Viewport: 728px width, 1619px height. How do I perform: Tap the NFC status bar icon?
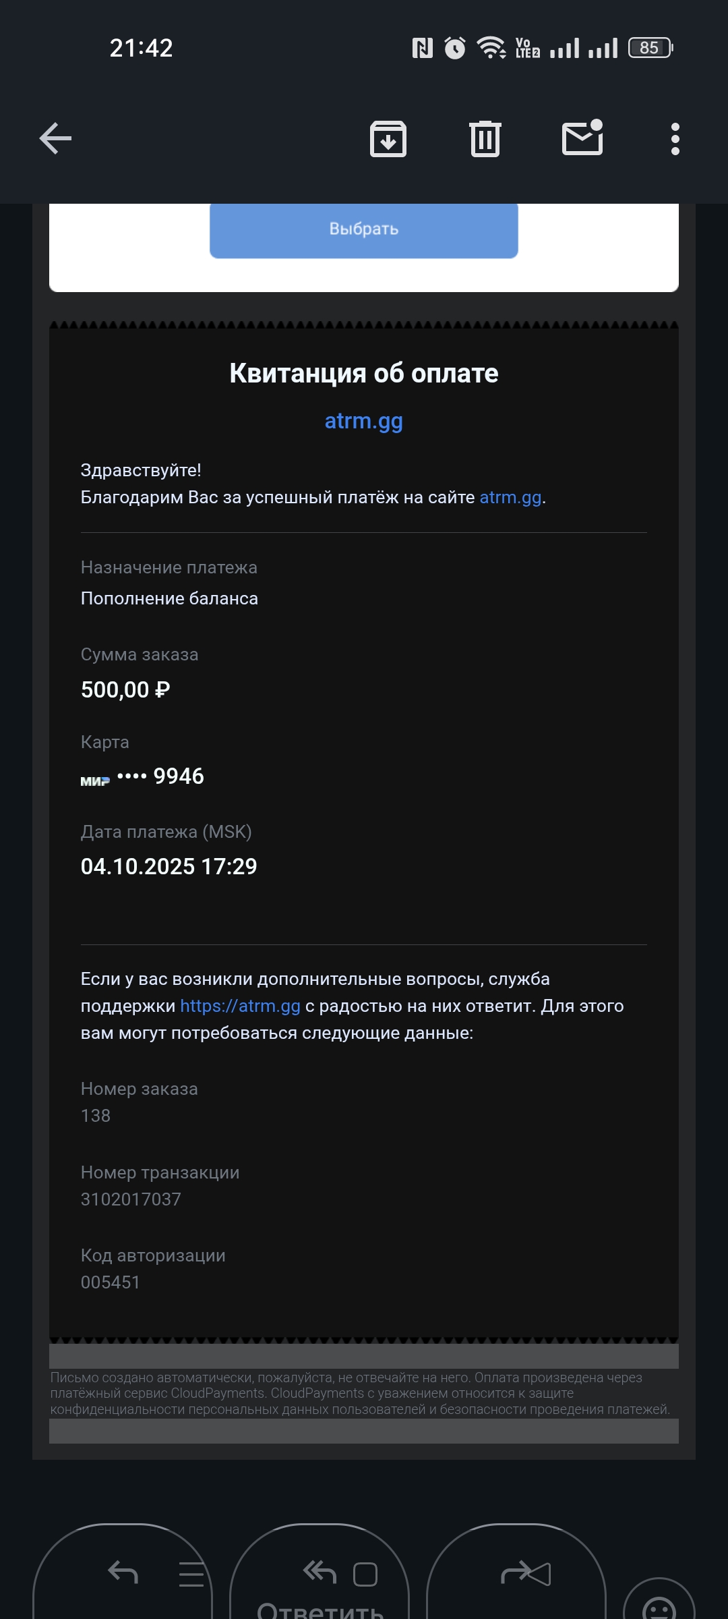pos(423,48)
